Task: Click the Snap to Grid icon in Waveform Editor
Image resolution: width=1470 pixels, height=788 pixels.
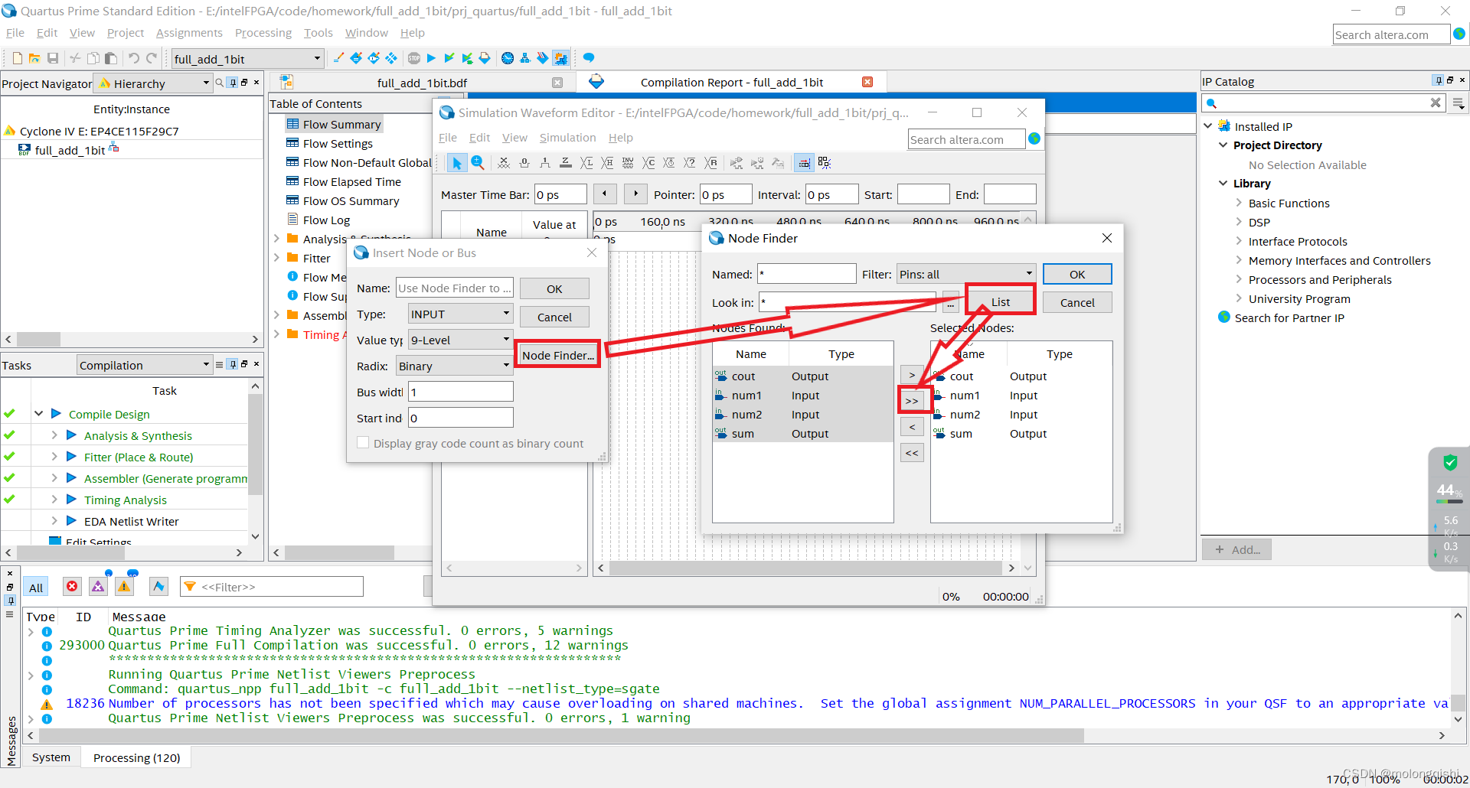Action: (x=804, y=162)
